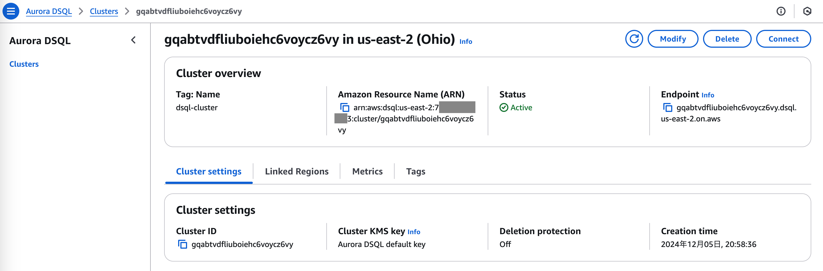Go to Aurora DSQL breadcrumb link

pyautogui.click(x=49, y=11)
